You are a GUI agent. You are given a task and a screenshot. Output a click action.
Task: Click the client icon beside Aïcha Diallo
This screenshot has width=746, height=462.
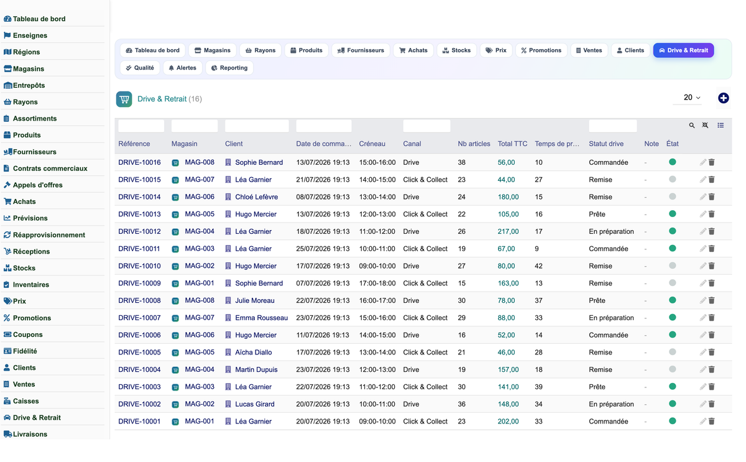pos(228,353)
